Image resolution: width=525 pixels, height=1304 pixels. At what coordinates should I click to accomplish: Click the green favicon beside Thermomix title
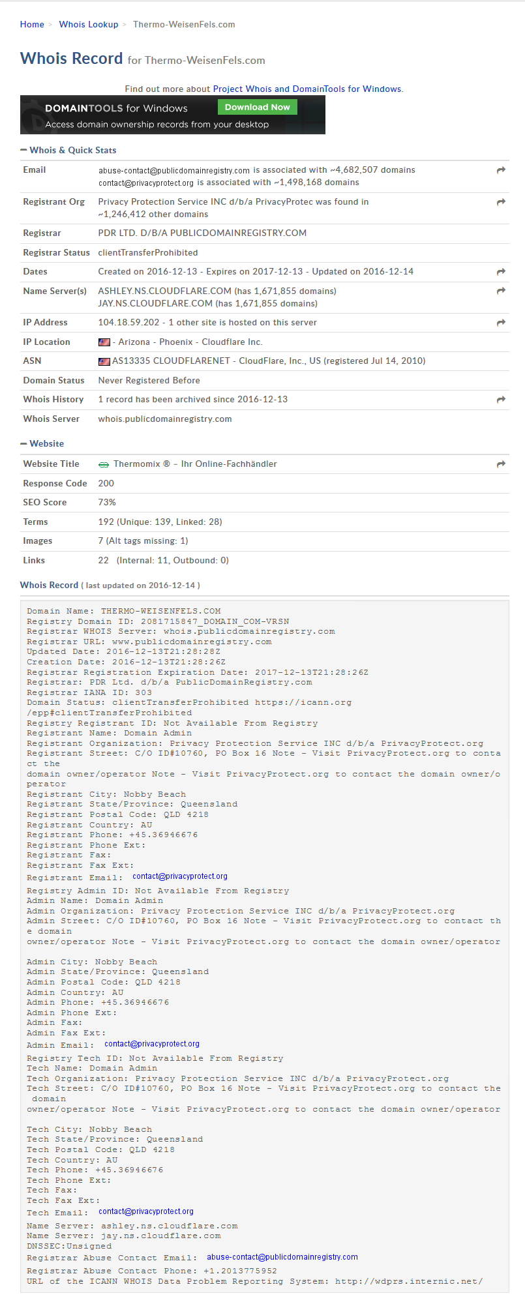[x=104, y=464]
